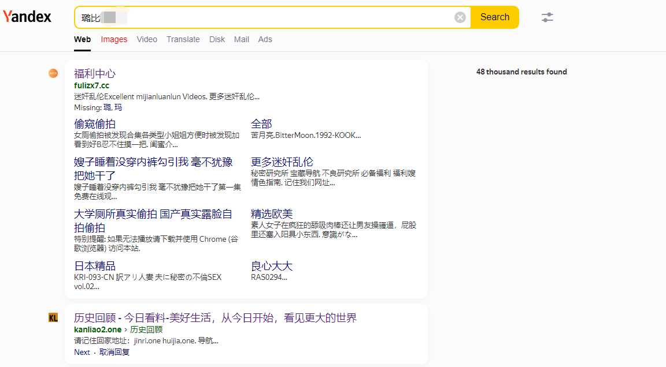The height and width of the screenshot is (367, 666).
Task: Click the "48 thousand results found" text
Action: point(521,72)
